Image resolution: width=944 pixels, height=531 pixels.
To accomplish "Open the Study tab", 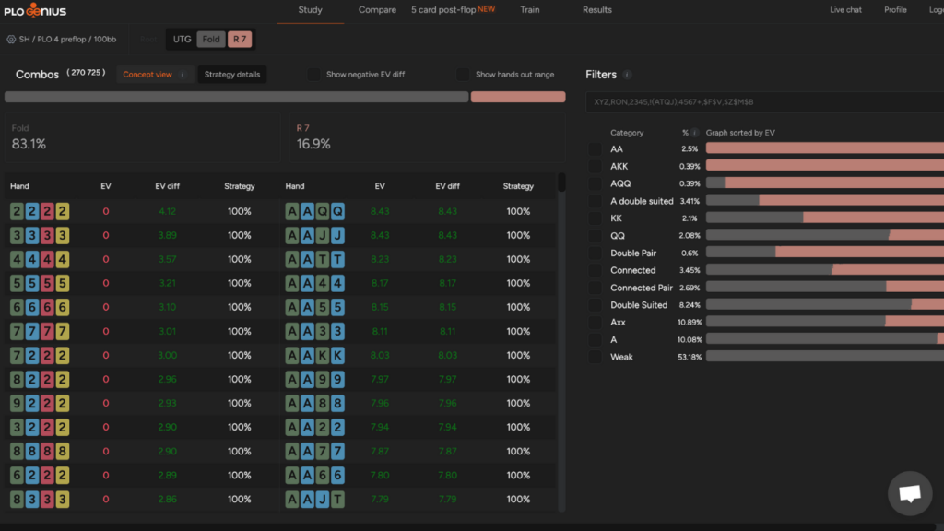I will click(310, 10).
